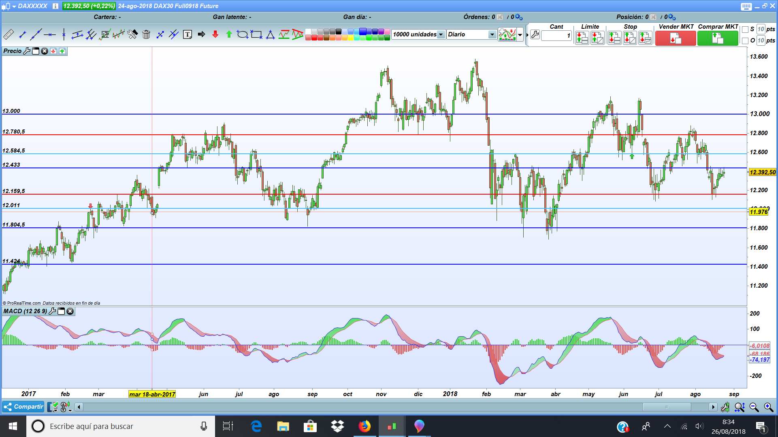
Task: Open the indicators dropdown arrow
Action: click(520, 35)
